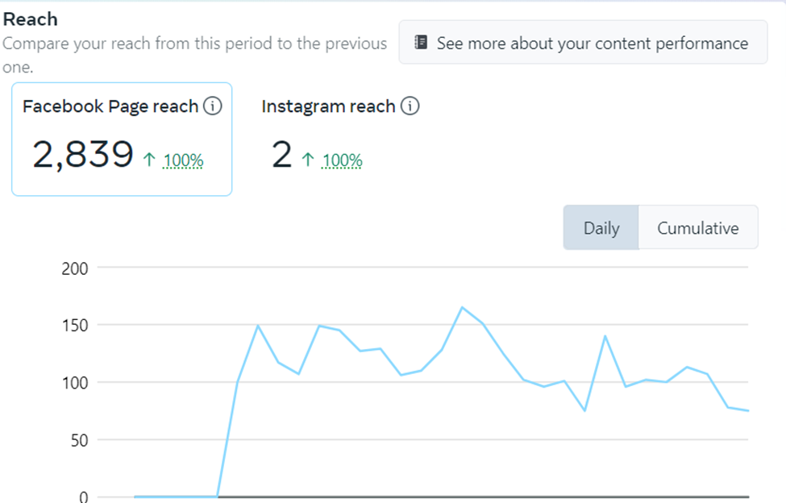Click the notebook icon on the content performance button
Screen dimensions: 786x503
click(x=420, y=43)
